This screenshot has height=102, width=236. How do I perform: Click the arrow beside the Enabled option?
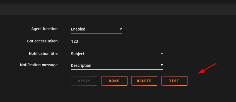[121, 29]
